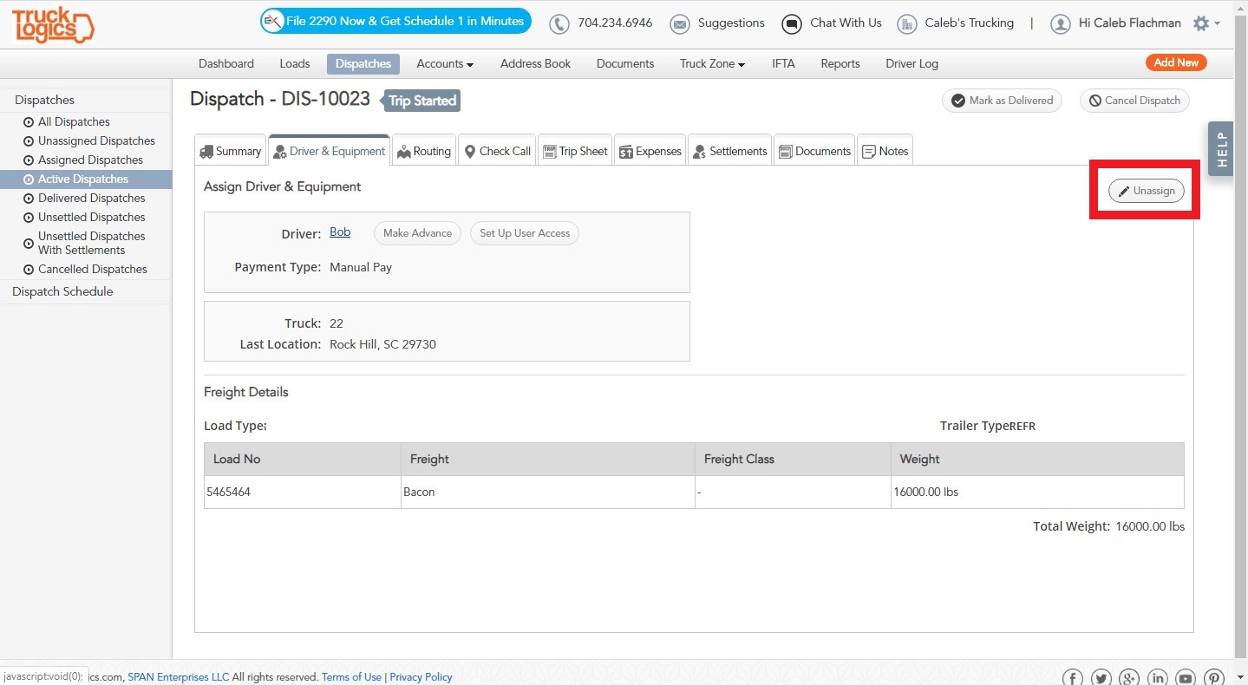Switch to the Summary tab
Screen dimensions: 1248x685
(230, 150)
